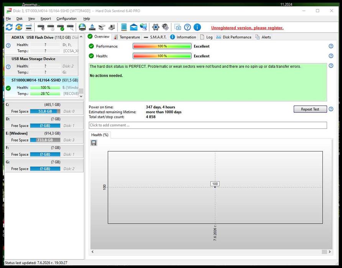Click the help icon beside Health row
This screenshot has width=342, height=268.
click(331, 56)
